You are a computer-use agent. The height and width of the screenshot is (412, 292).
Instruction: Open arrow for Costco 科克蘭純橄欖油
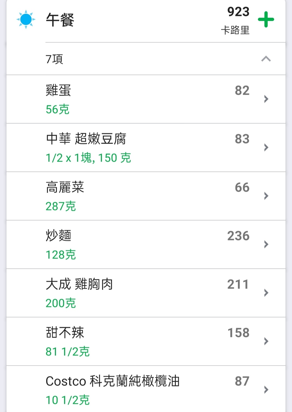pyautogui.click(x=266, y=390)
